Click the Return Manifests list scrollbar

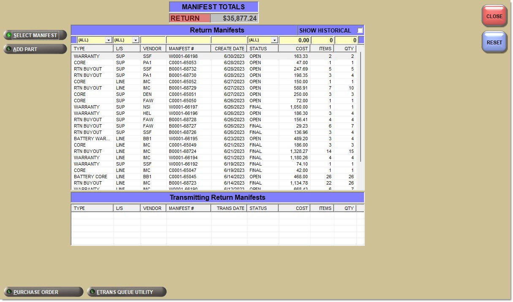(x=360, y=106)
